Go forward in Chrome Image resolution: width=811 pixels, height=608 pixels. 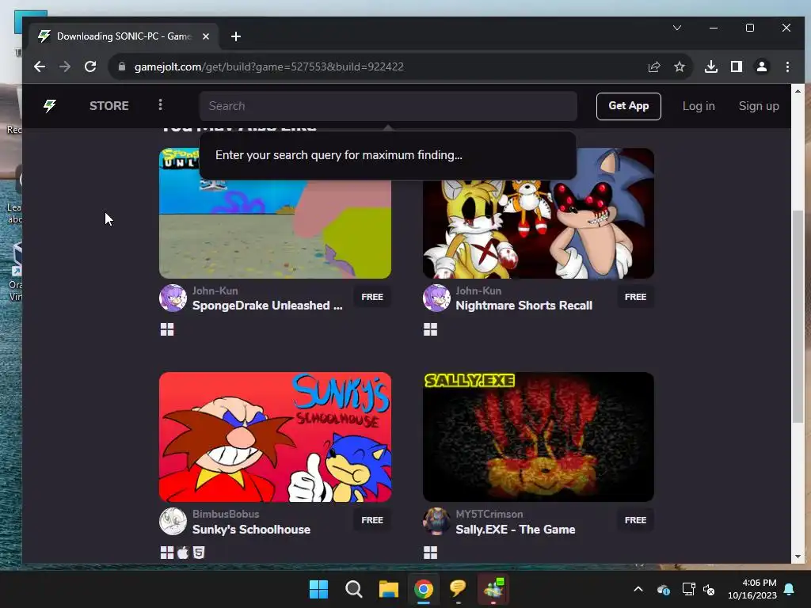pyautogui.click(x=65, y=66)
